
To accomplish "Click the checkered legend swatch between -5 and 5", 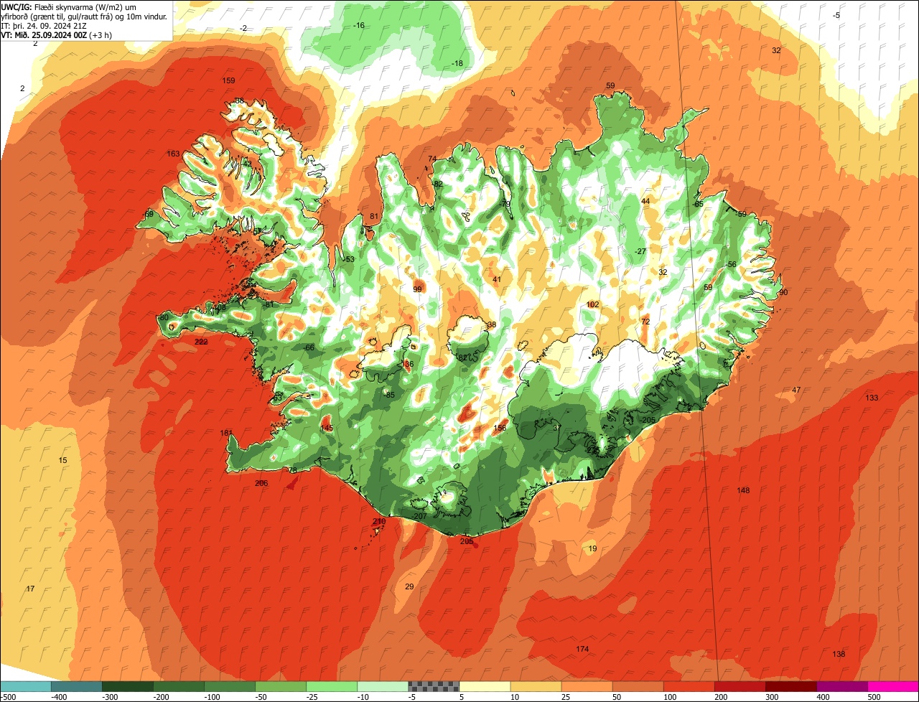I will (434, 686).
